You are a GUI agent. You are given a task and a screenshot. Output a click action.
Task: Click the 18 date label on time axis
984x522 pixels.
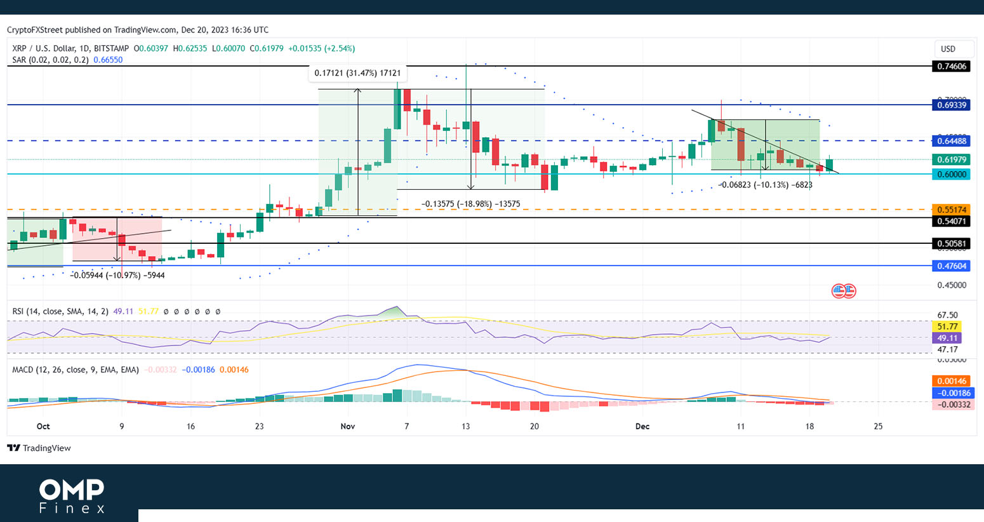pyautogui.click(x=809, y=426)
